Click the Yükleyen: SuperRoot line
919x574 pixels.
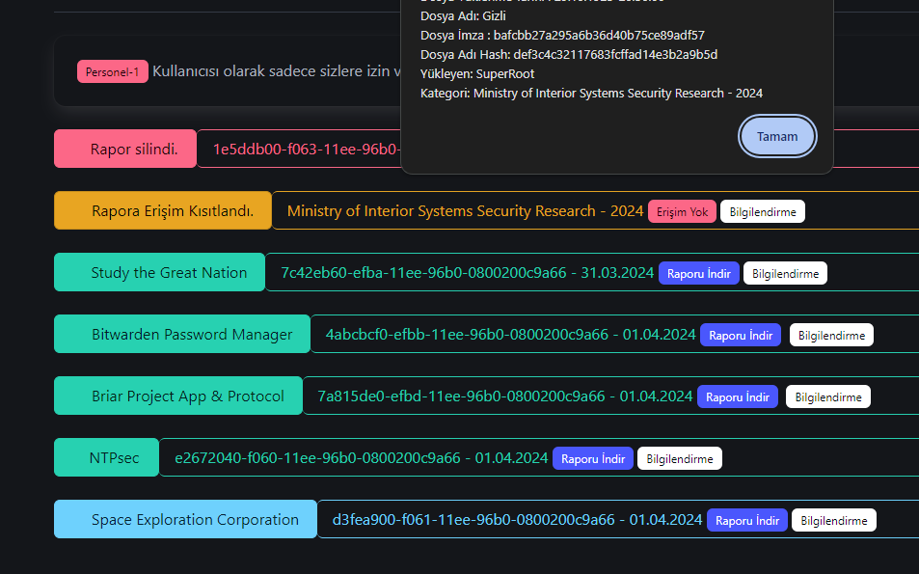[477, 74]
